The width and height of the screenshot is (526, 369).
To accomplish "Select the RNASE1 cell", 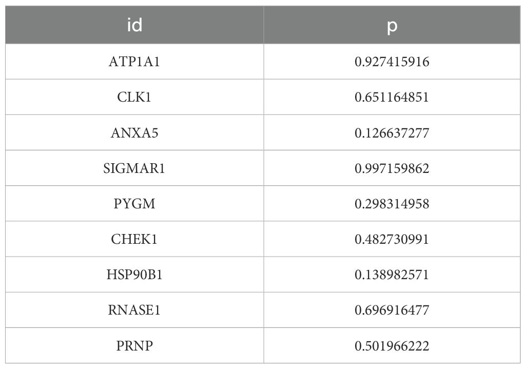I will (x=134, y=310).
